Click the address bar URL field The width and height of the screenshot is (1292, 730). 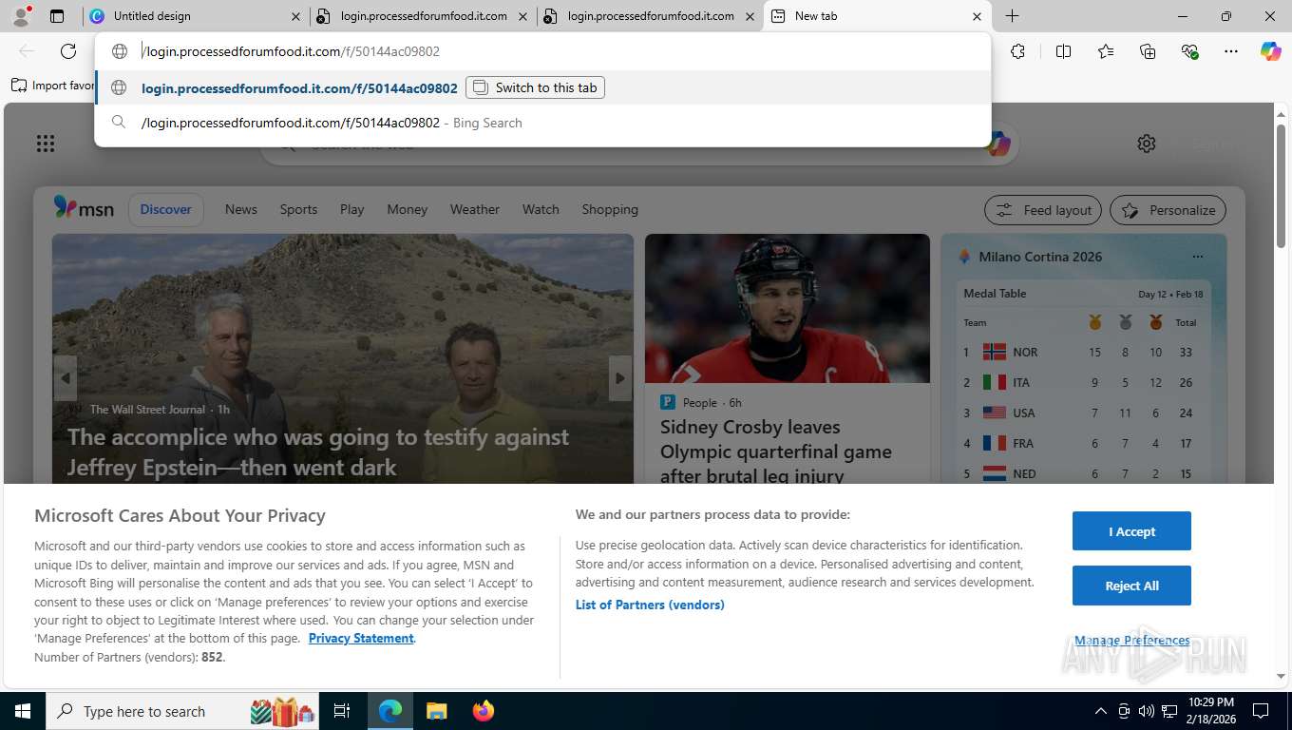(541, 51)
